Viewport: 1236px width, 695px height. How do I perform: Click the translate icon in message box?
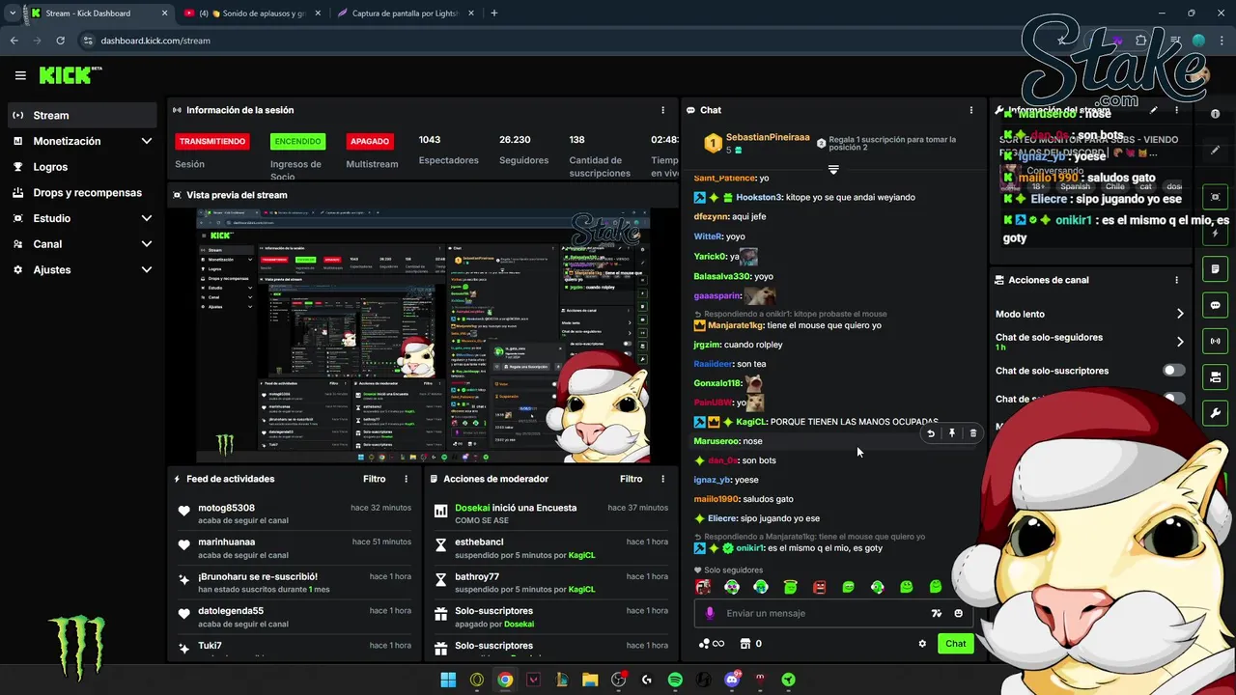coord(936,613)
